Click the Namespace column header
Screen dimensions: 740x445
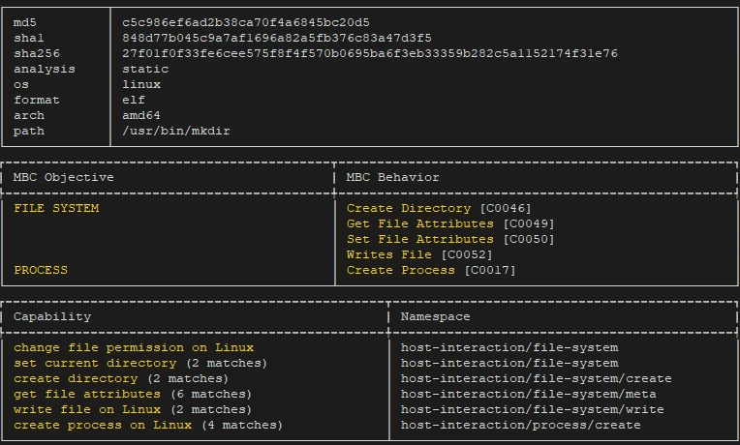coord(436,316)
